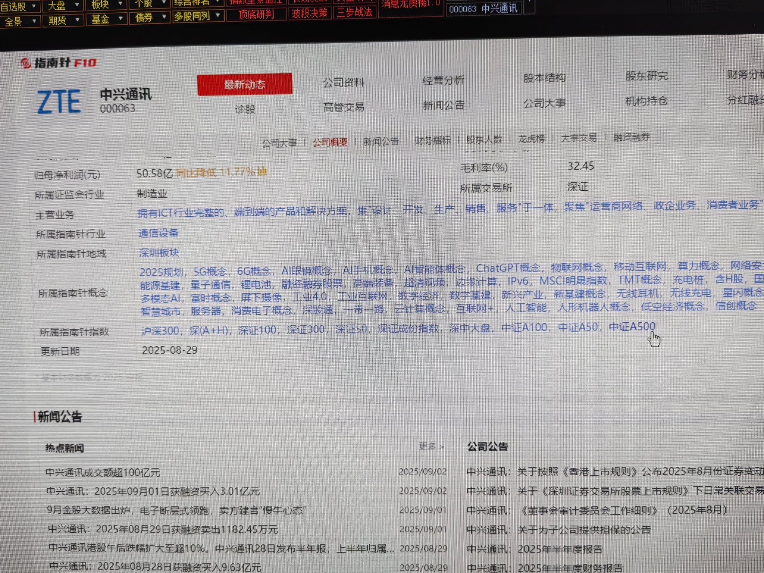Open the 高管交易 tab
Screen dimensions: 764x573
pyautogui.click(x=344, y=107)
